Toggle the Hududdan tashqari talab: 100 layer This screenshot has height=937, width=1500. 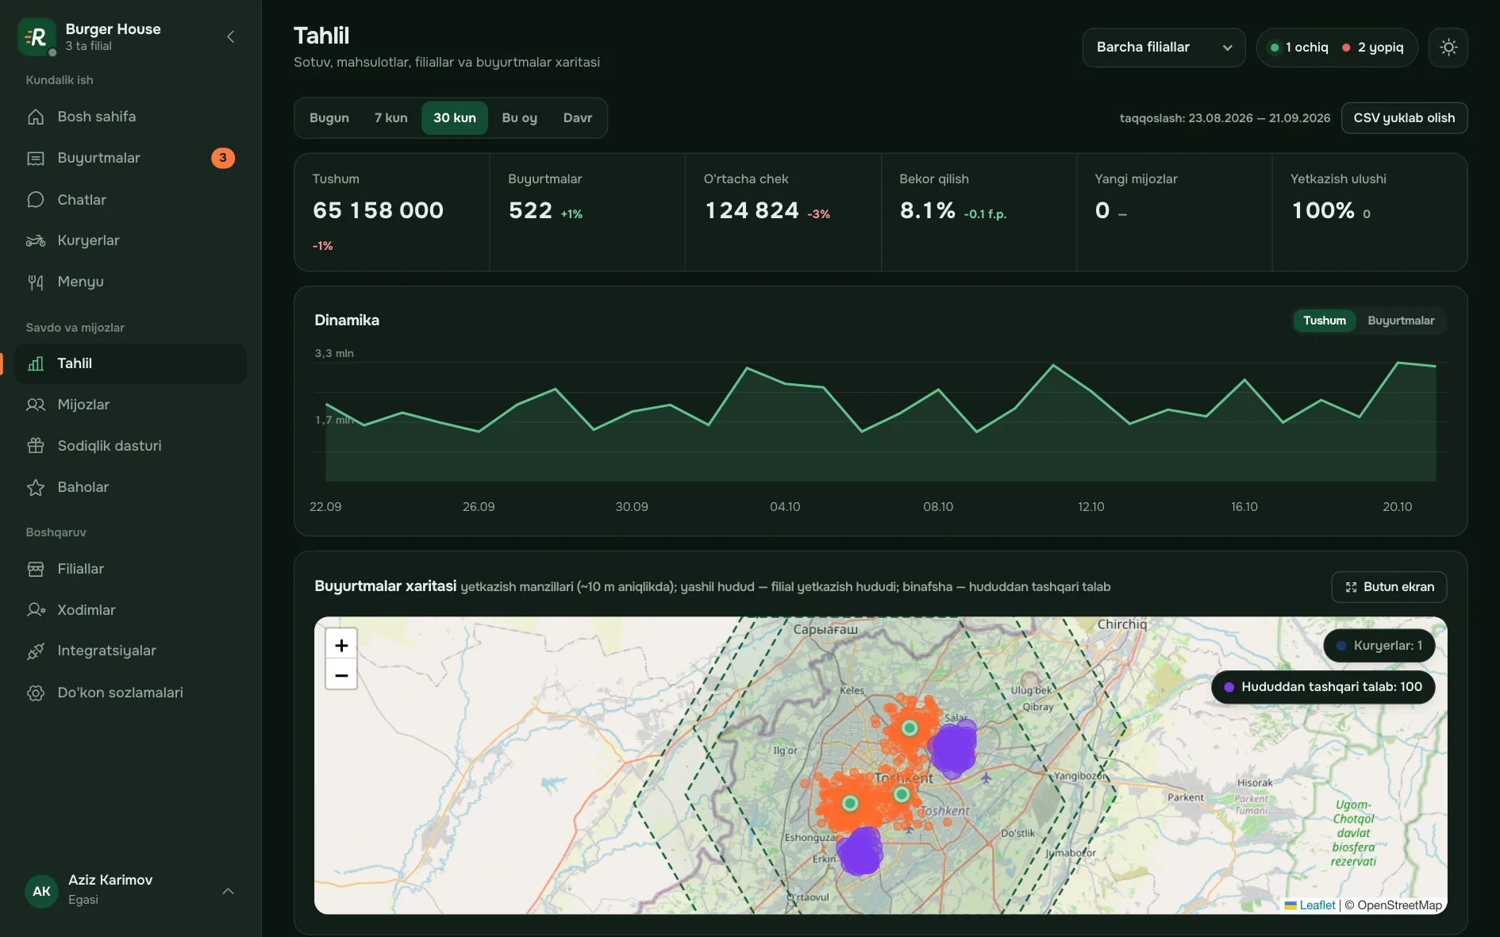coord(1323,687)
